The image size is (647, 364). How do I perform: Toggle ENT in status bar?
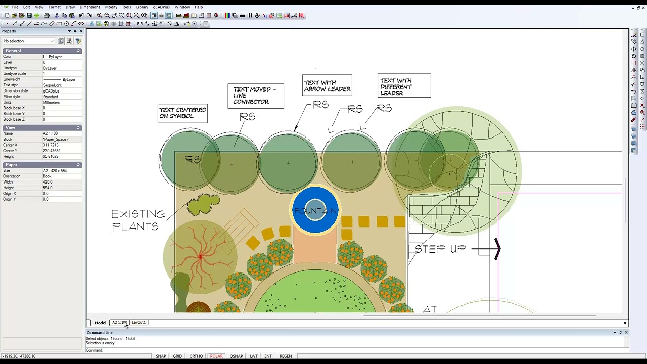coord(268,356)
